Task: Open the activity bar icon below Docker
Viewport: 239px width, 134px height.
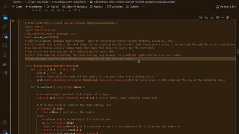Action: coord(5,73)
